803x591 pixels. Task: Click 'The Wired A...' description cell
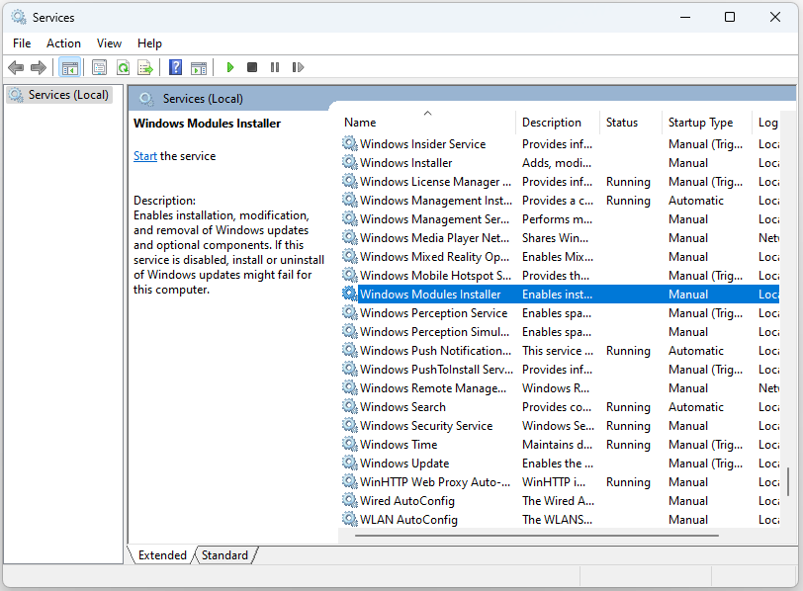point(558,500)
